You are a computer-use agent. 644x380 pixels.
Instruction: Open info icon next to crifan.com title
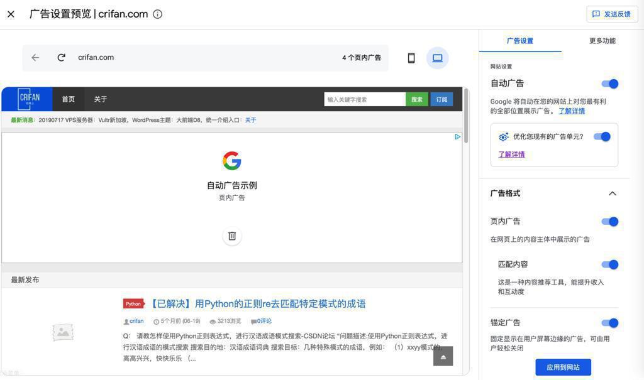pyautogui.click(x=157, y=14)
